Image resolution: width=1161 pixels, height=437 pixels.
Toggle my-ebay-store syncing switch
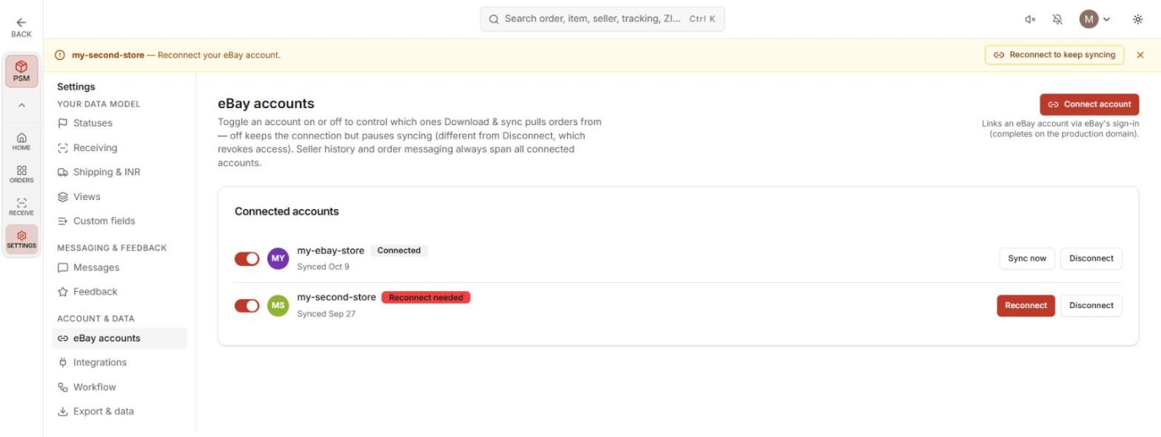[247, 258]
